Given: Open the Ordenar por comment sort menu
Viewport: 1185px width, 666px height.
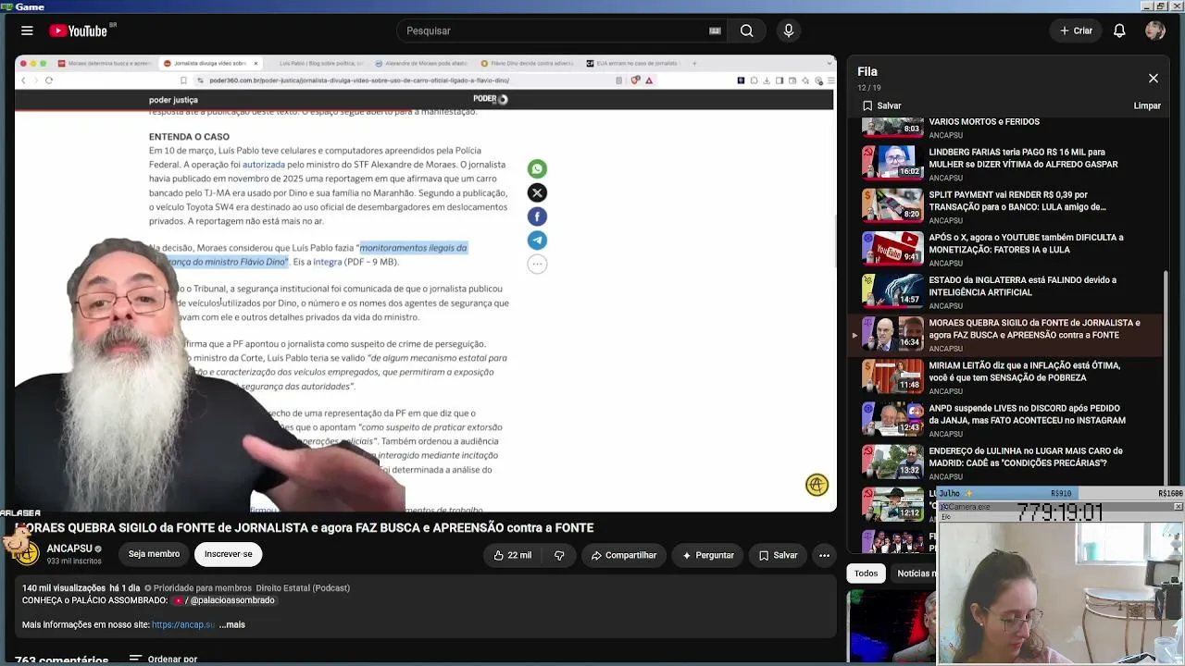Looking at the screenshot, I should coord(164,660).
